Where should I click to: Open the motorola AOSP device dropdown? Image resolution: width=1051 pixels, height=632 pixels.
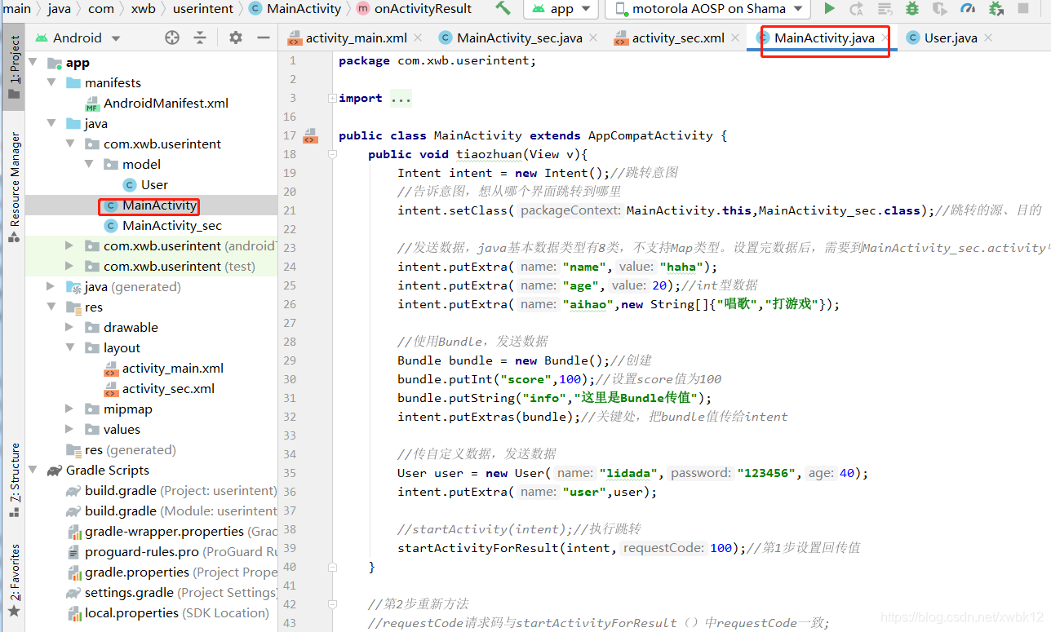click(x=707, y=9)
